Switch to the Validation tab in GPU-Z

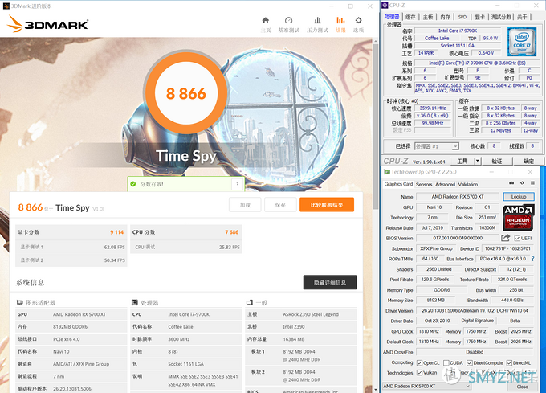point(467,184)
